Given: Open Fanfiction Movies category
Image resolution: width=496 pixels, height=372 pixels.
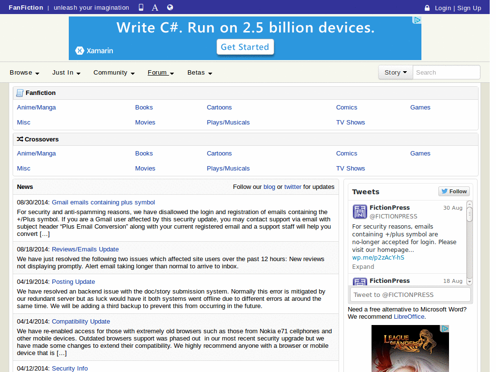Looking at the screenshot, I should (145, 123).
